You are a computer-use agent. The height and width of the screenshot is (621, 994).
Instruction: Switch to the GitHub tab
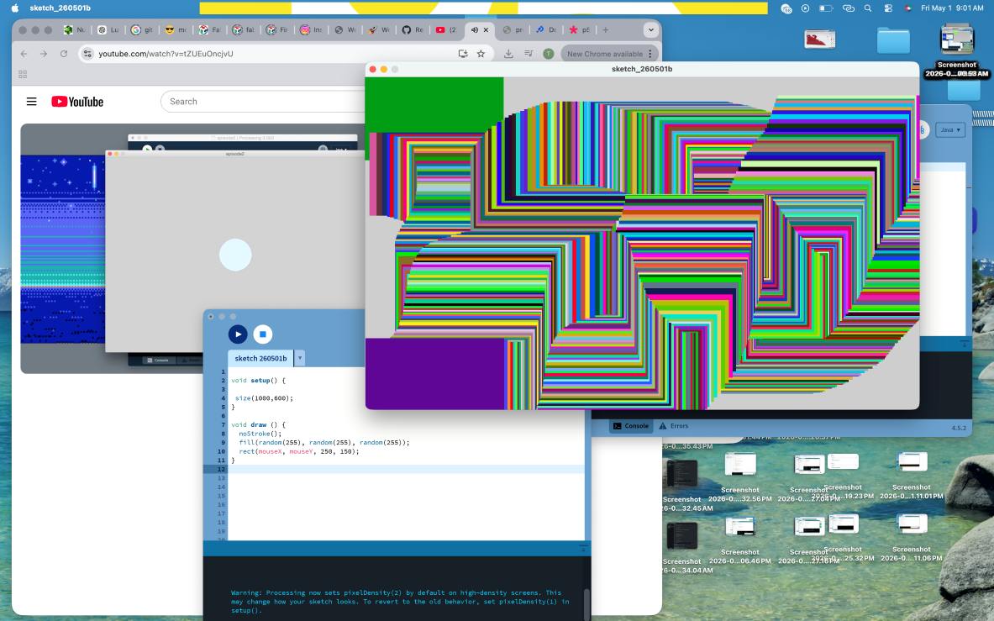(x=412, y=29)
